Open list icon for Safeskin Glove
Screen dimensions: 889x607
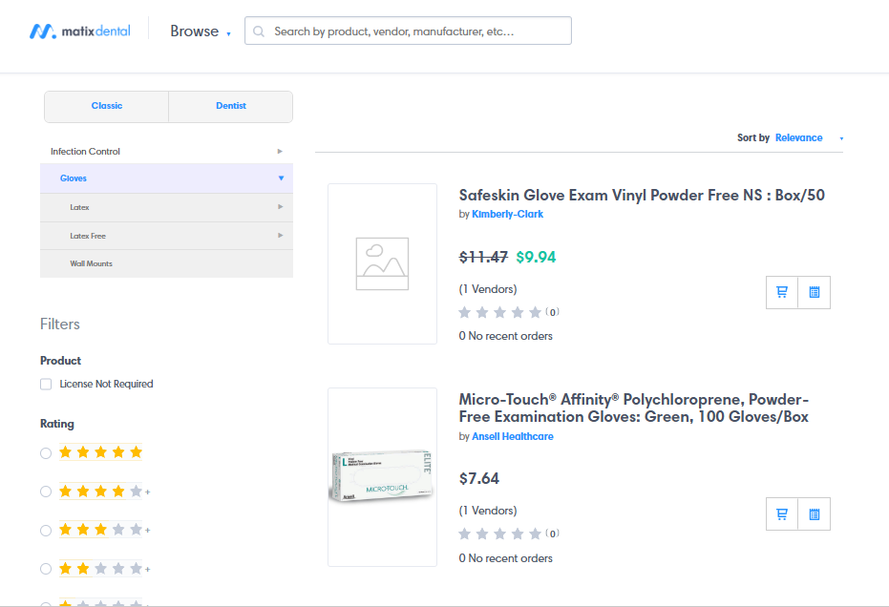(x=815, y=292)
